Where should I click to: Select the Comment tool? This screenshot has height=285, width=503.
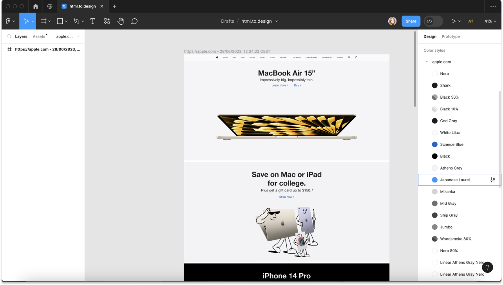click(134, 21)
